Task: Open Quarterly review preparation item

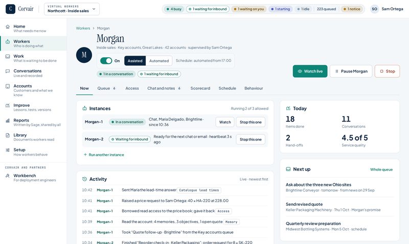Action: point(339,226)
